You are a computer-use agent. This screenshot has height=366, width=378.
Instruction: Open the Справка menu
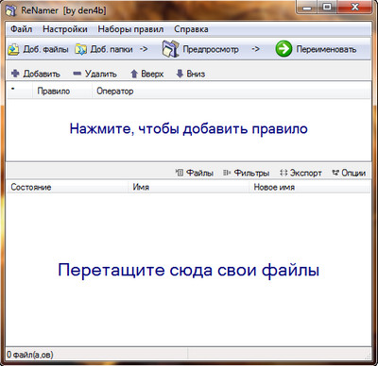(x=191, y=29)
